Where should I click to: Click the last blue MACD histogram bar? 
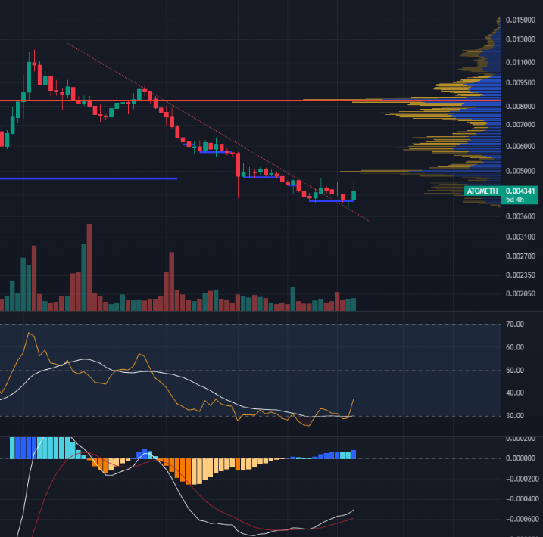pyautogui.click(x=354, y=455)
